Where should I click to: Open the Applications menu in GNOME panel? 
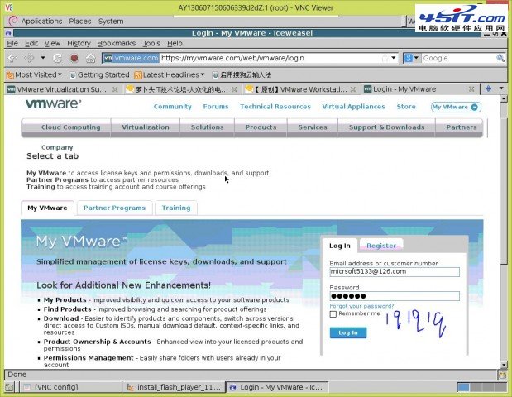41,22
